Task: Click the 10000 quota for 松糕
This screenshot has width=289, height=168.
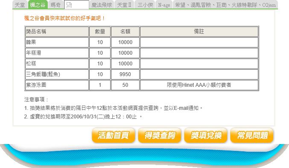Action: (125, 64)
